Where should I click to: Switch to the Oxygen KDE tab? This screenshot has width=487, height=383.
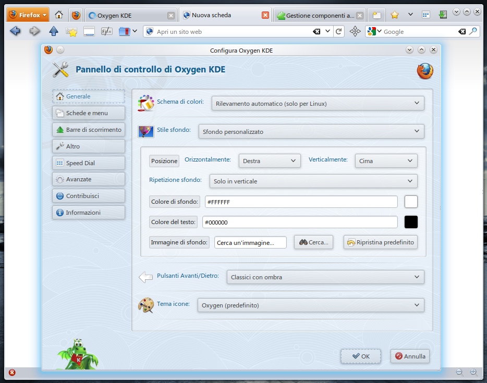click(130, 15)
